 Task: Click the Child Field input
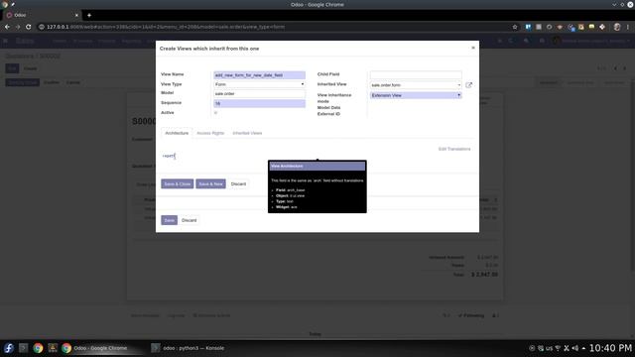tap(416, 75)
